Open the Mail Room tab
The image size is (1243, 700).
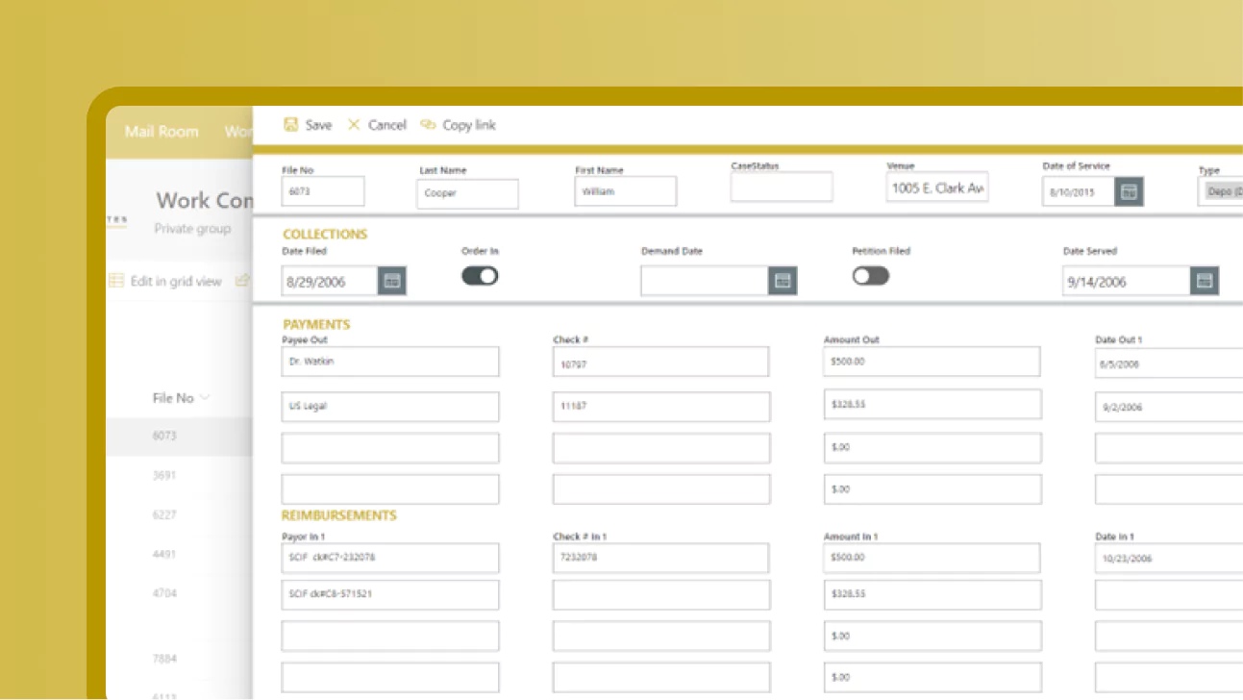pyautogui.click(x=162, y=132)
